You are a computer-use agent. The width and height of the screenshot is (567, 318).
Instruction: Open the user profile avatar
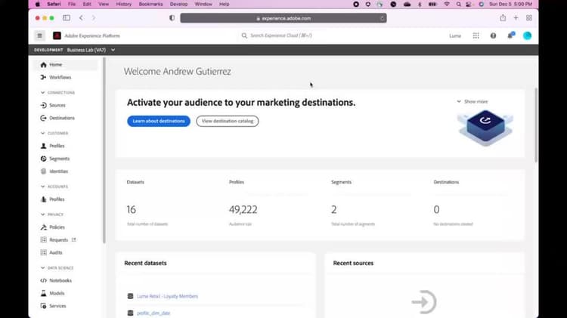[x=527, y=36]
